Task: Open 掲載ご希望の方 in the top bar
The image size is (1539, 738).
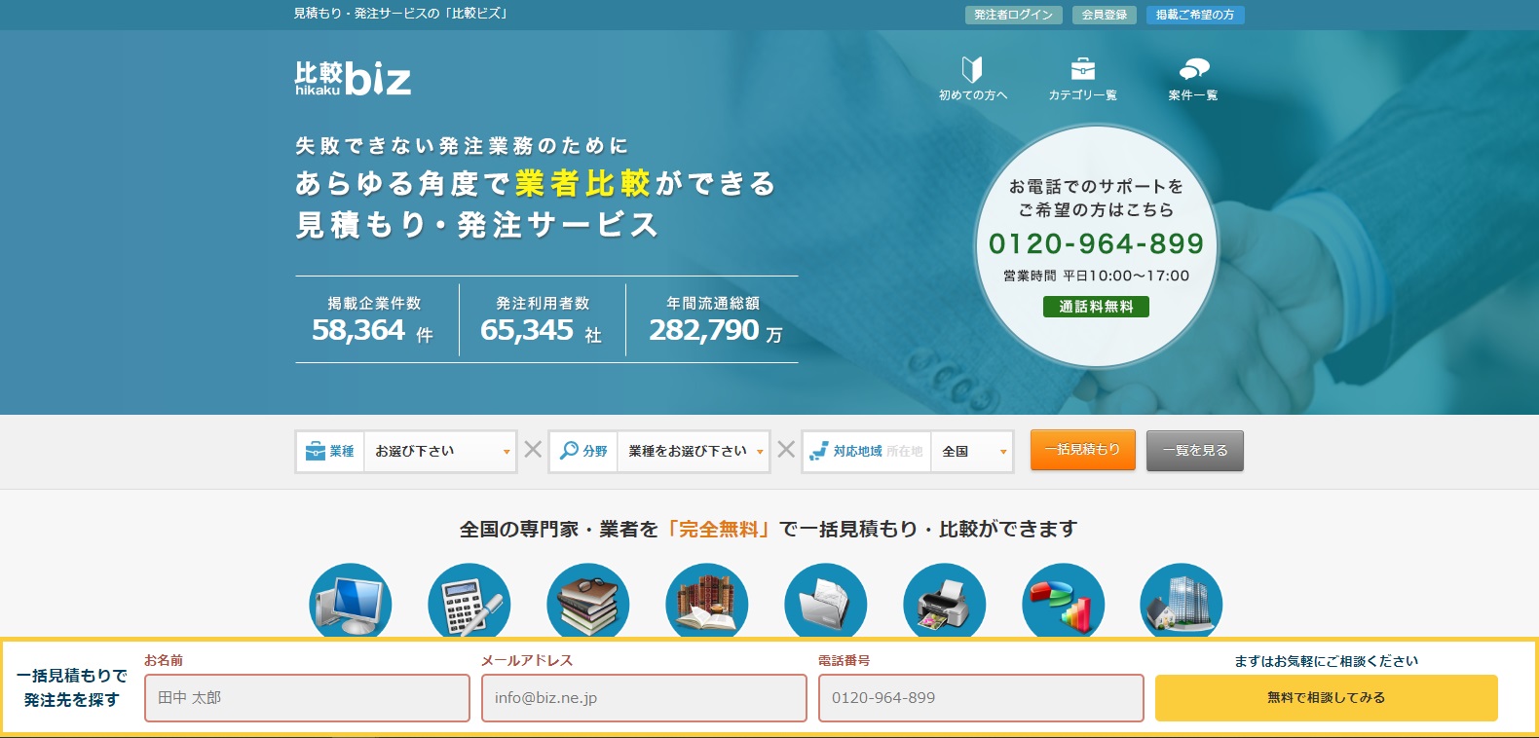Action: click(x=1195, y=15)
